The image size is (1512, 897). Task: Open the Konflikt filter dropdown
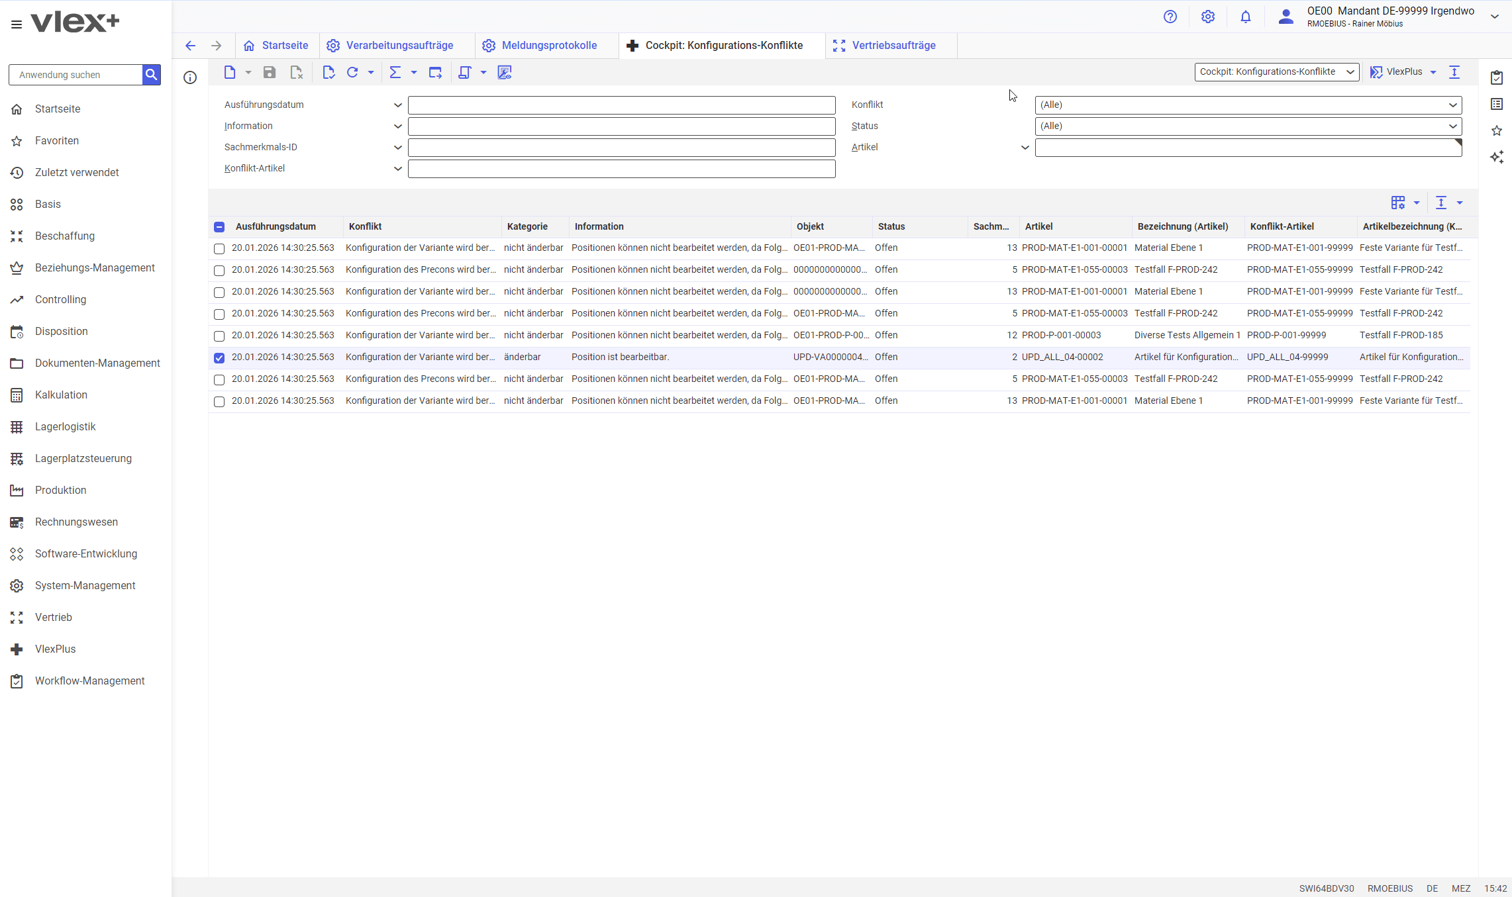1248,105
